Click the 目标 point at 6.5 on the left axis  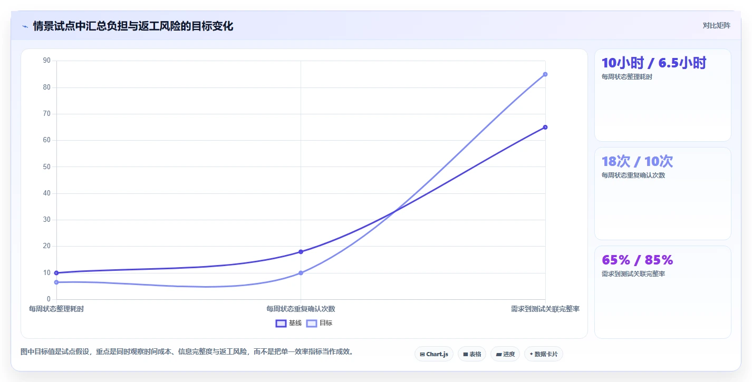pyautogui.click(x=56, y=282)
